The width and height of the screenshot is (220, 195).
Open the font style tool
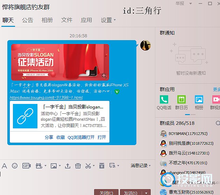pyautogui.click(x=4, y=166)
